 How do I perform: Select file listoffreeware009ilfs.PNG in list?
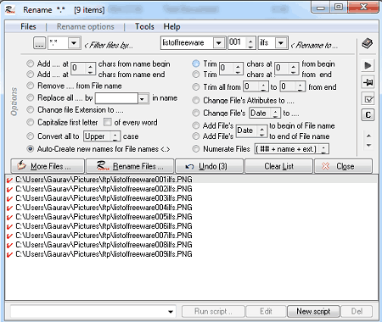tap(104, 254)
